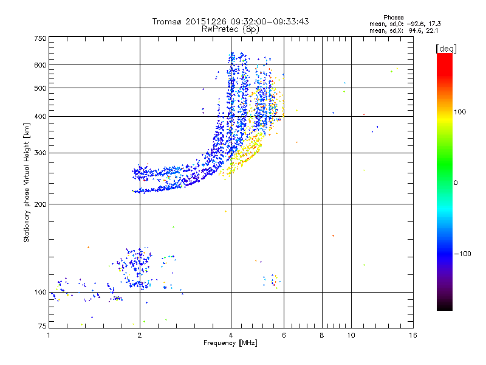This screenshot has height=365, width=486.
Task: Click the 'mean, sd,O: -92.6, 17.3' line
Action: pyautogui.click(x=405, y=24)
